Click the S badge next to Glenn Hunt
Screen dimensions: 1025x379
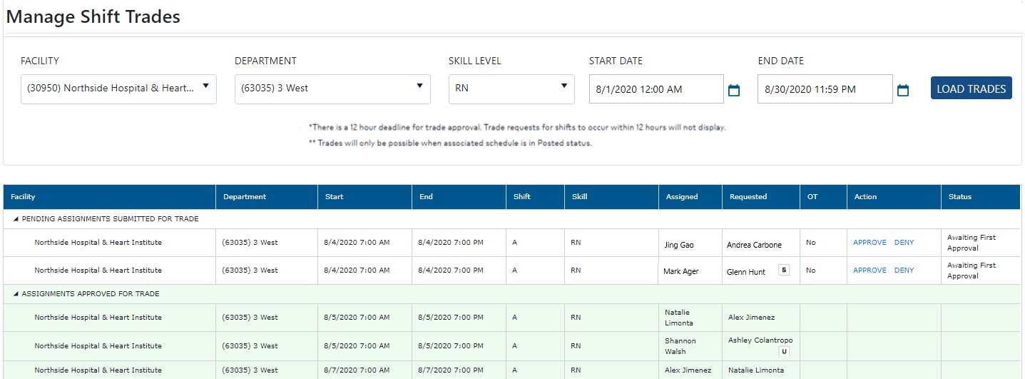pyautogui.click(x=784, y=270)
